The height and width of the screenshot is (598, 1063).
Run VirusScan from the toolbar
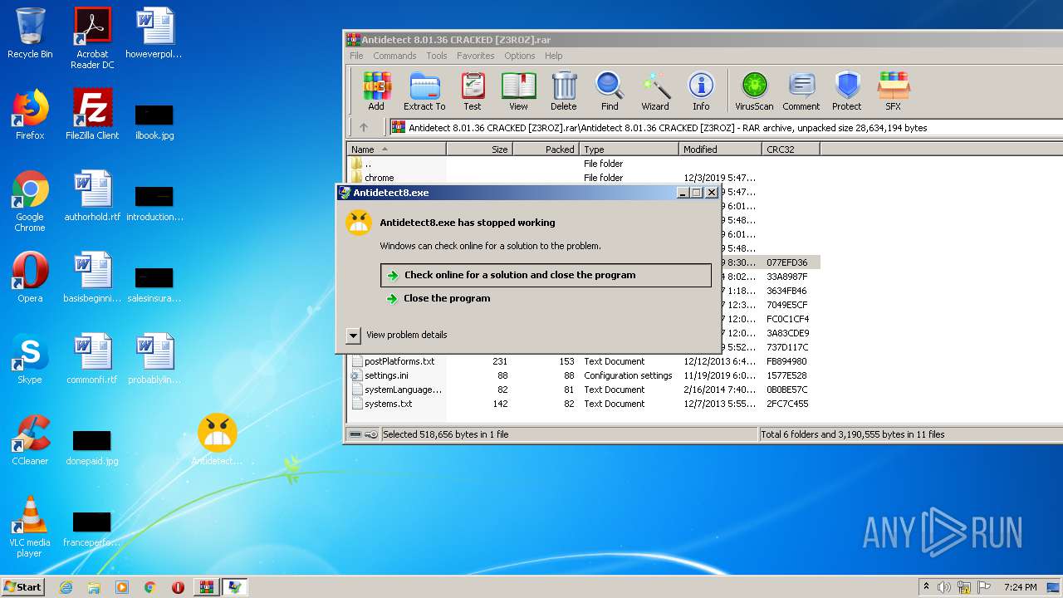click(754, 91)
